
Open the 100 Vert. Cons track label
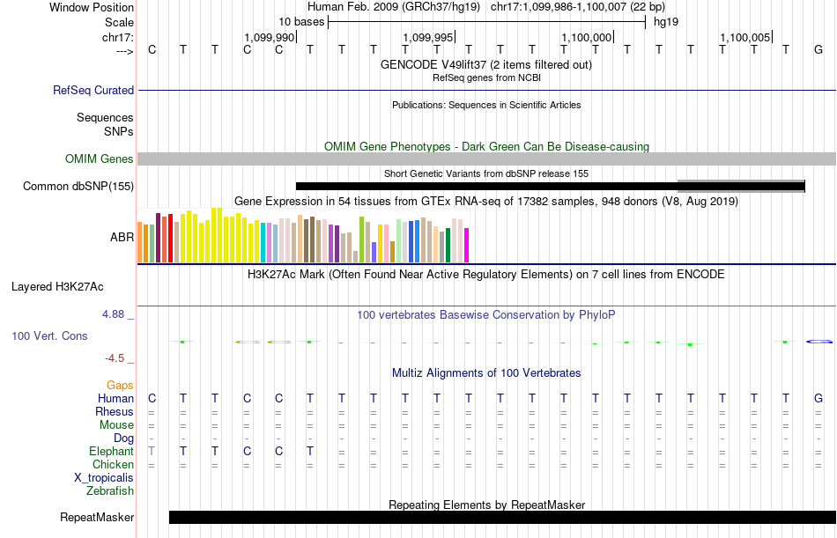[x=49, y=336]
